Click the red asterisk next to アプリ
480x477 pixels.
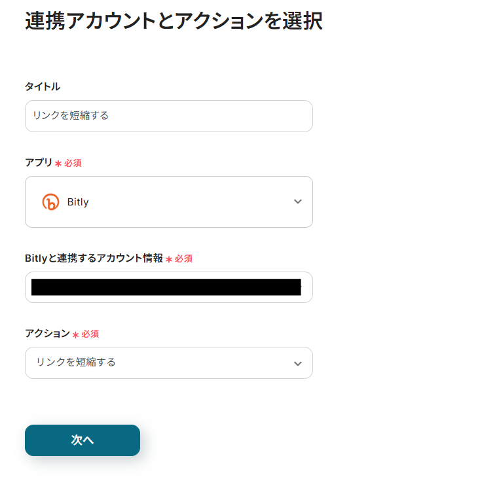click(58, 164)
